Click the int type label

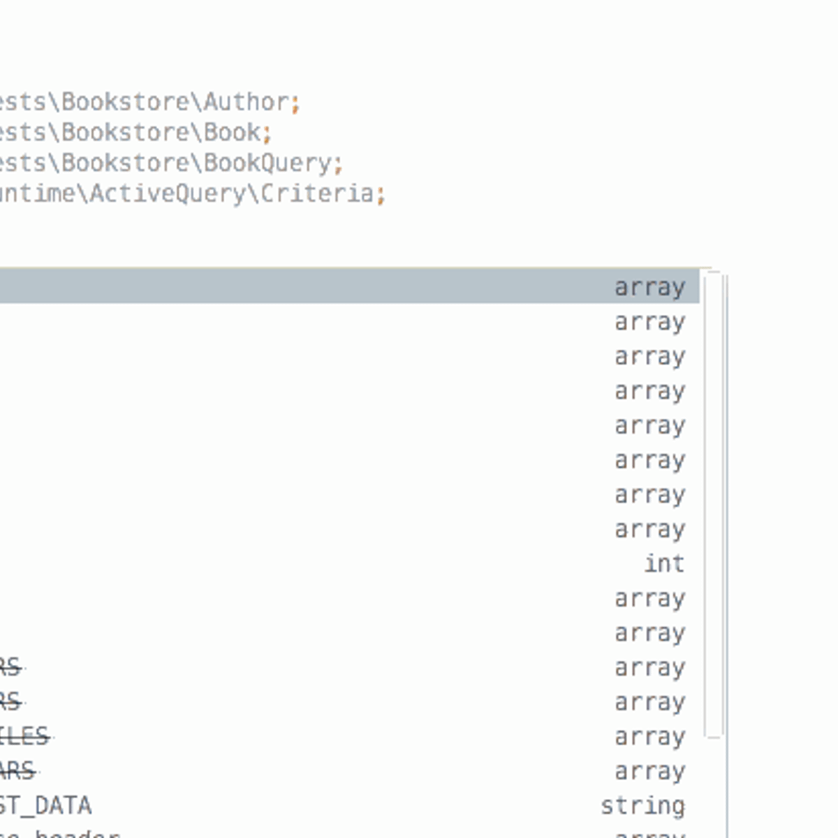coord(663,564)
